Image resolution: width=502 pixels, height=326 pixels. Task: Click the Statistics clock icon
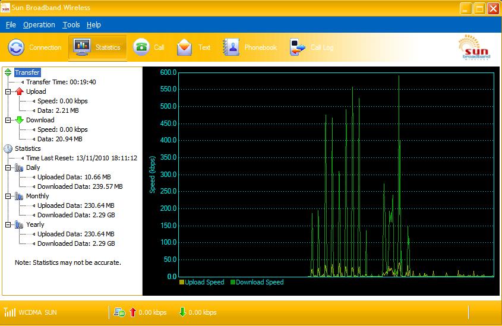tap(8, 148)
